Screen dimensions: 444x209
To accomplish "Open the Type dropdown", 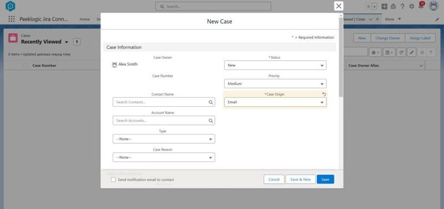I will coord(164,139).
